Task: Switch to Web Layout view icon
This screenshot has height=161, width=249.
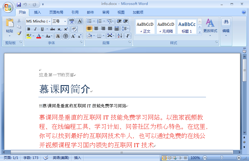Action: (x=175, y=158)
